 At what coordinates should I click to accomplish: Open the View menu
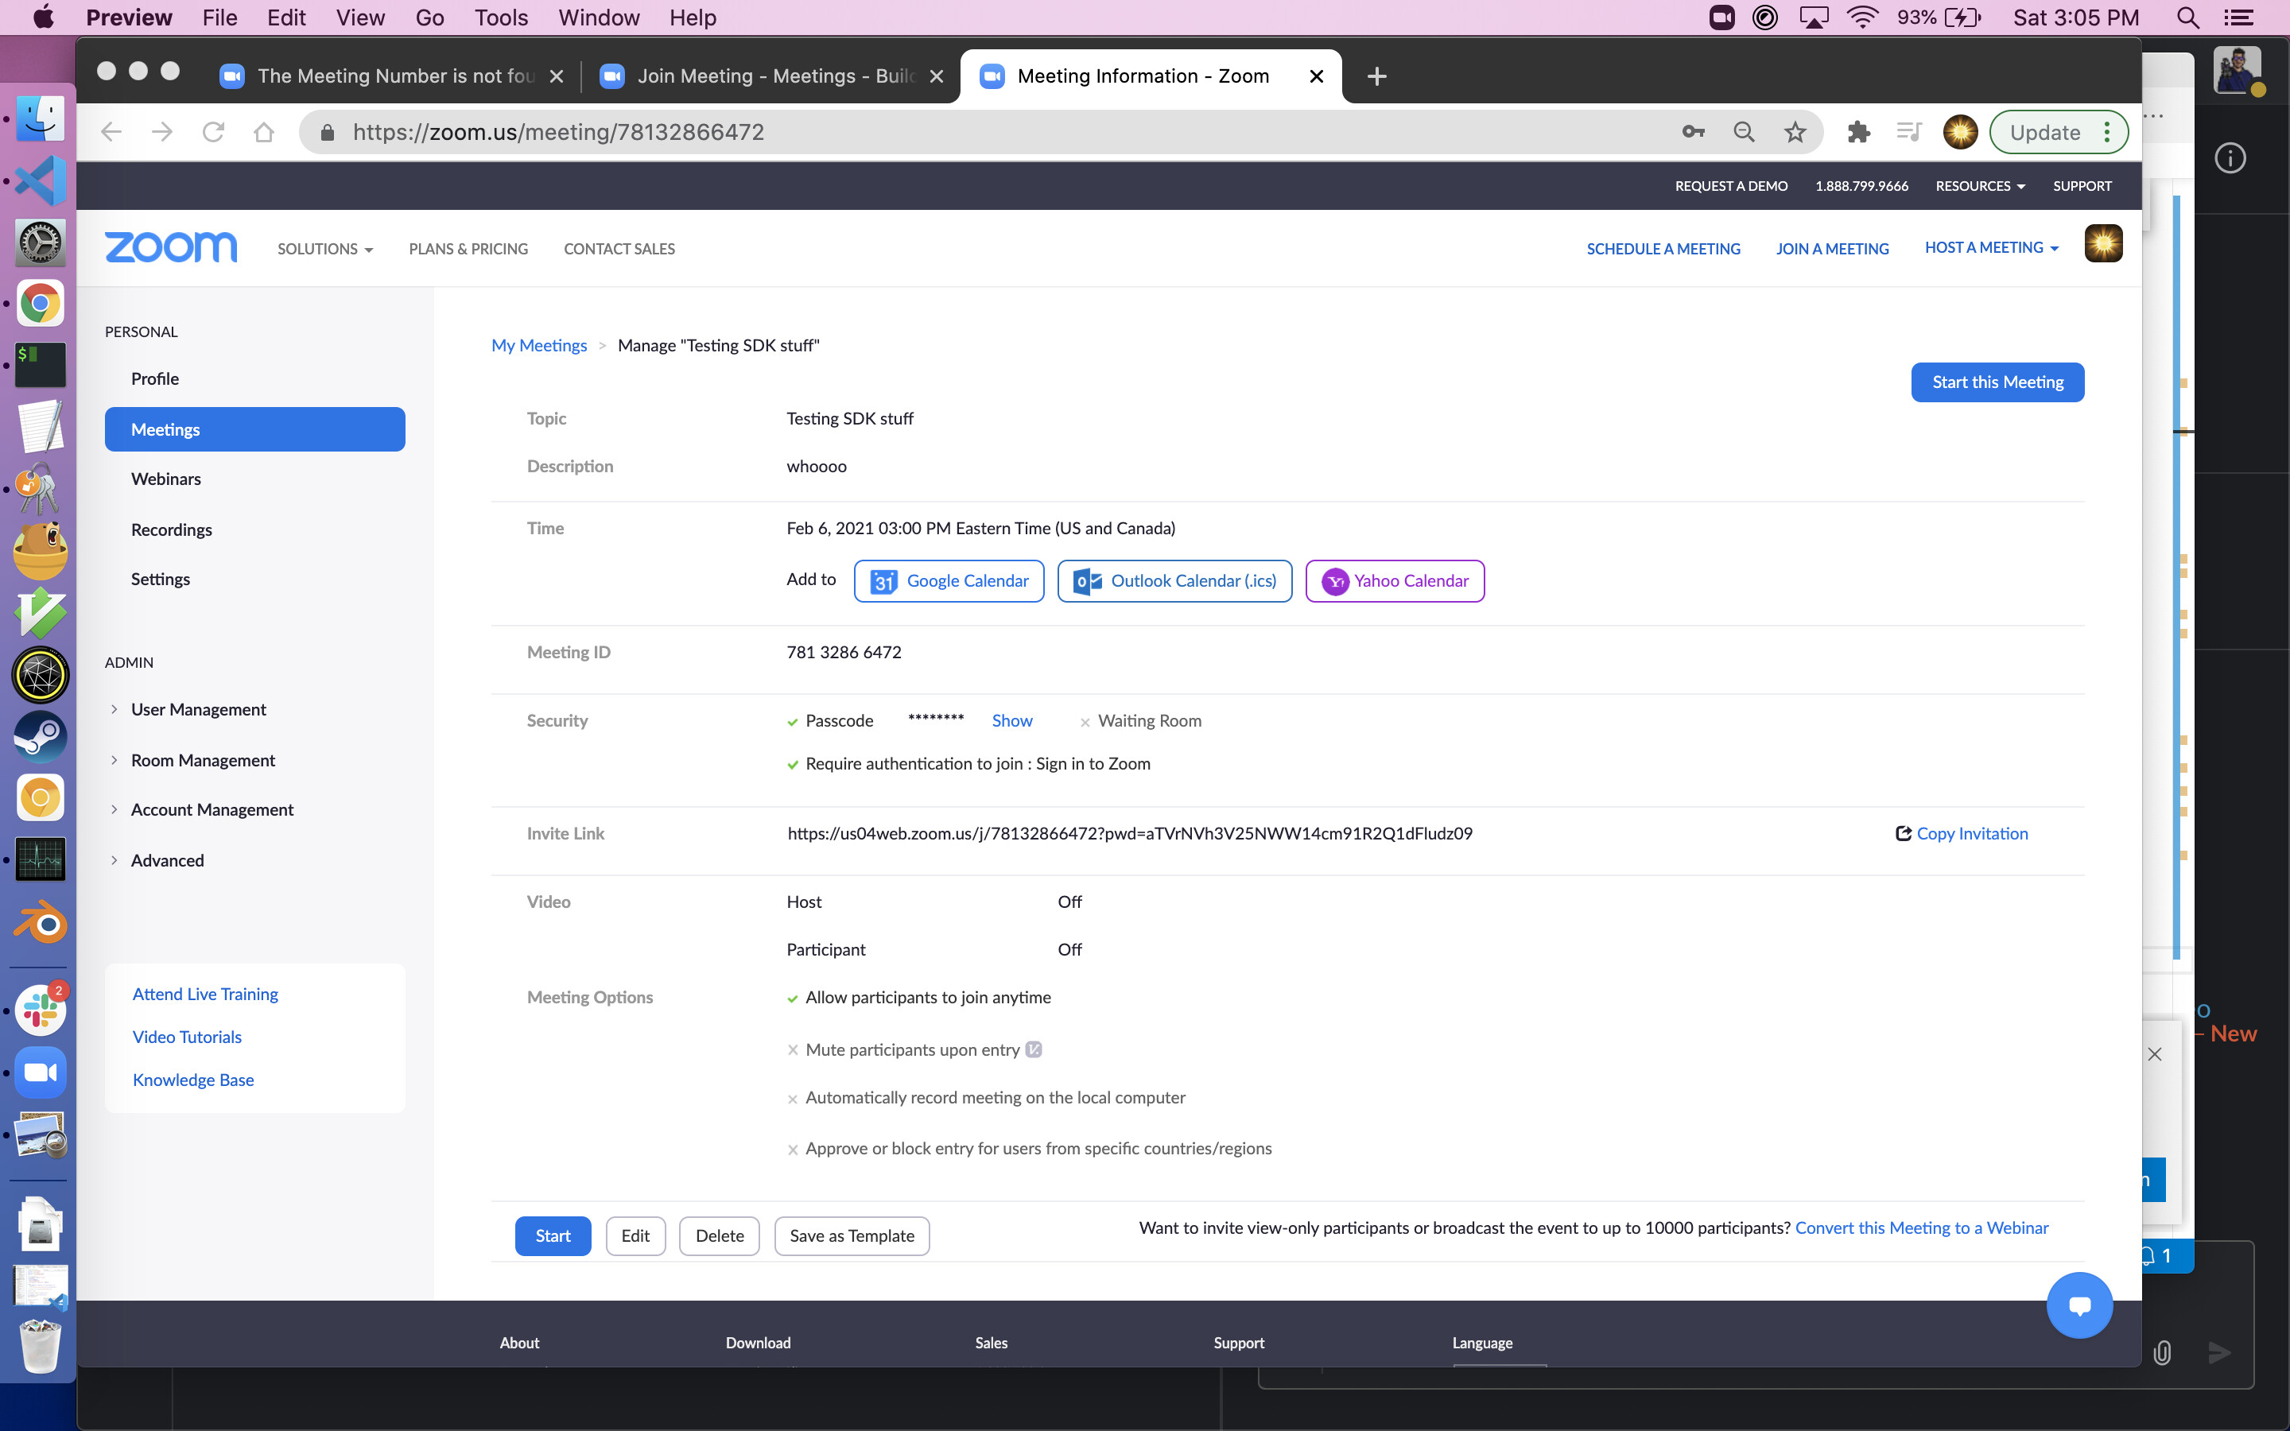click(359, 18)
